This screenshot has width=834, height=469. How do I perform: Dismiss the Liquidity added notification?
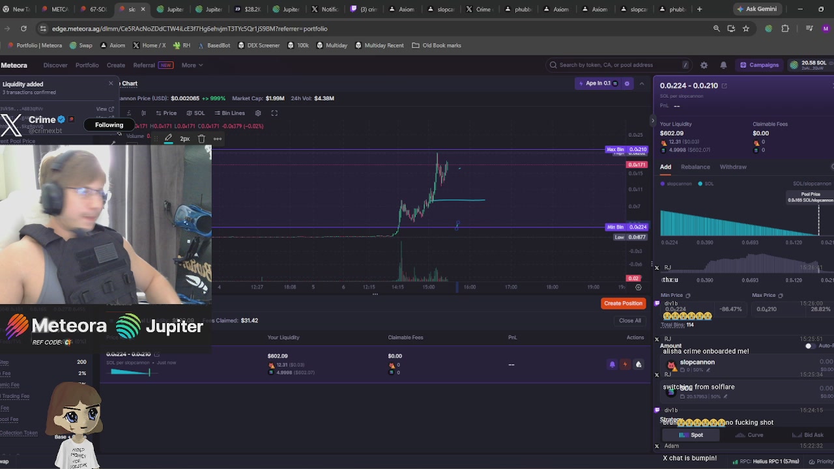pyautogui.click(x=111, y=83)
